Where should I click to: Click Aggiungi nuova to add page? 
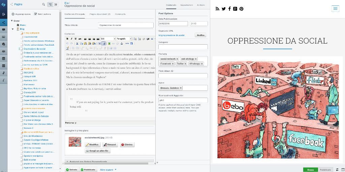coord(21,14)
